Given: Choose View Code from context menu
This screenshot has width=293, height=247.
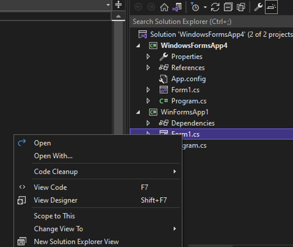Looking at the screenshot, I should [x=98, y=187].
